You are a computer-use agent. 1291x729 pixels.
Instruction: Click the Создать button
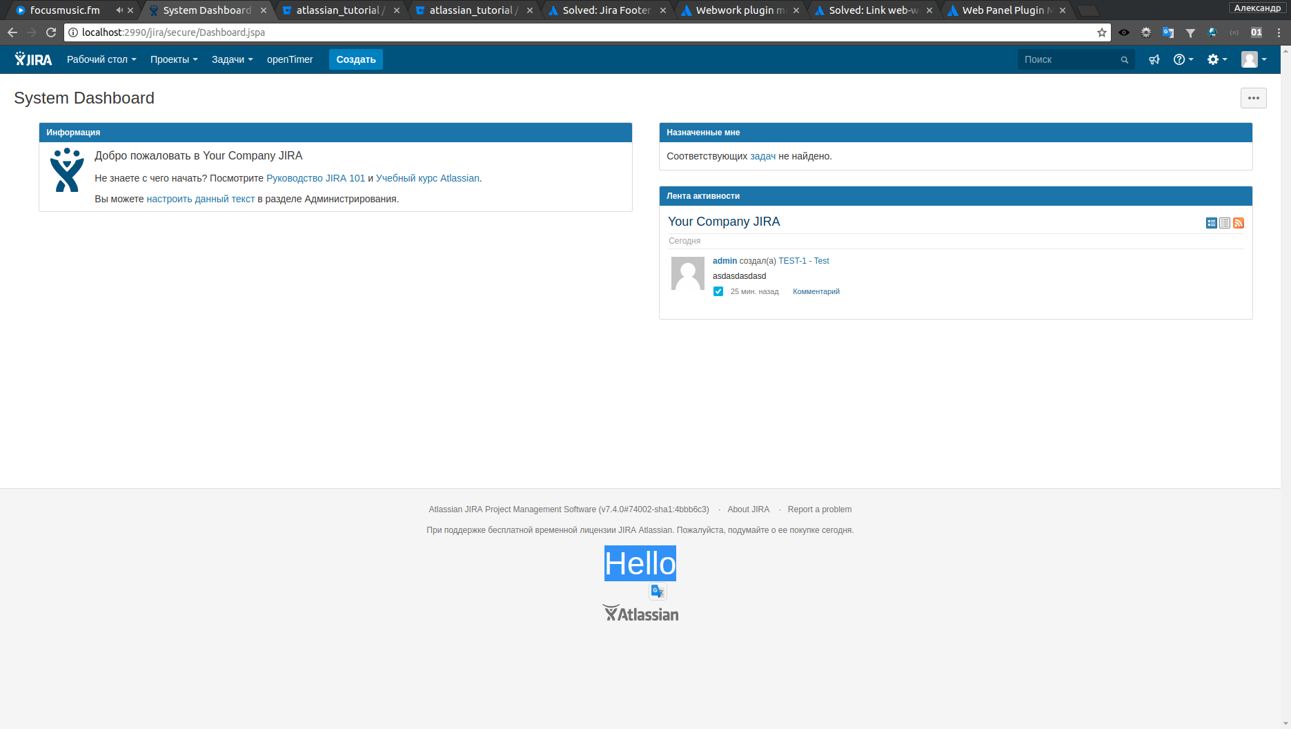point(356,59)
